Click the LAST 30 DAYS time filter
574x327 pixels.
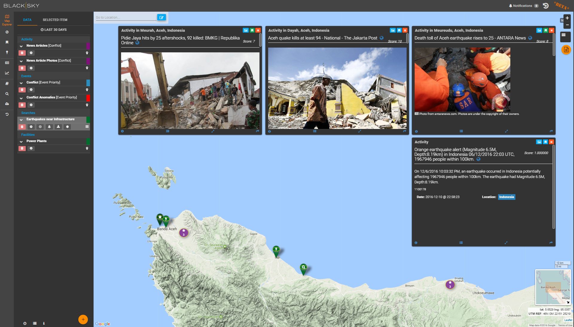54,30
